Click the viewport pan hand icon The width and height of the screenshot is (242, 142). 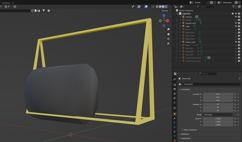click(168, 34)
